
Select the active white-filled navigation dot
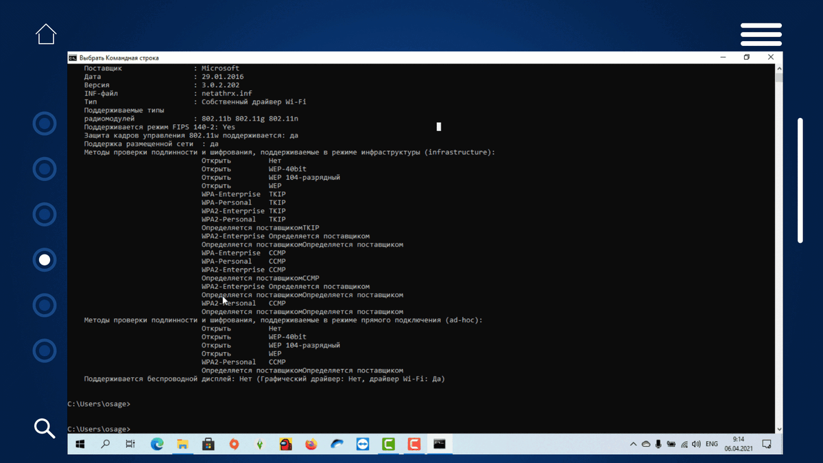pos(45,260)
